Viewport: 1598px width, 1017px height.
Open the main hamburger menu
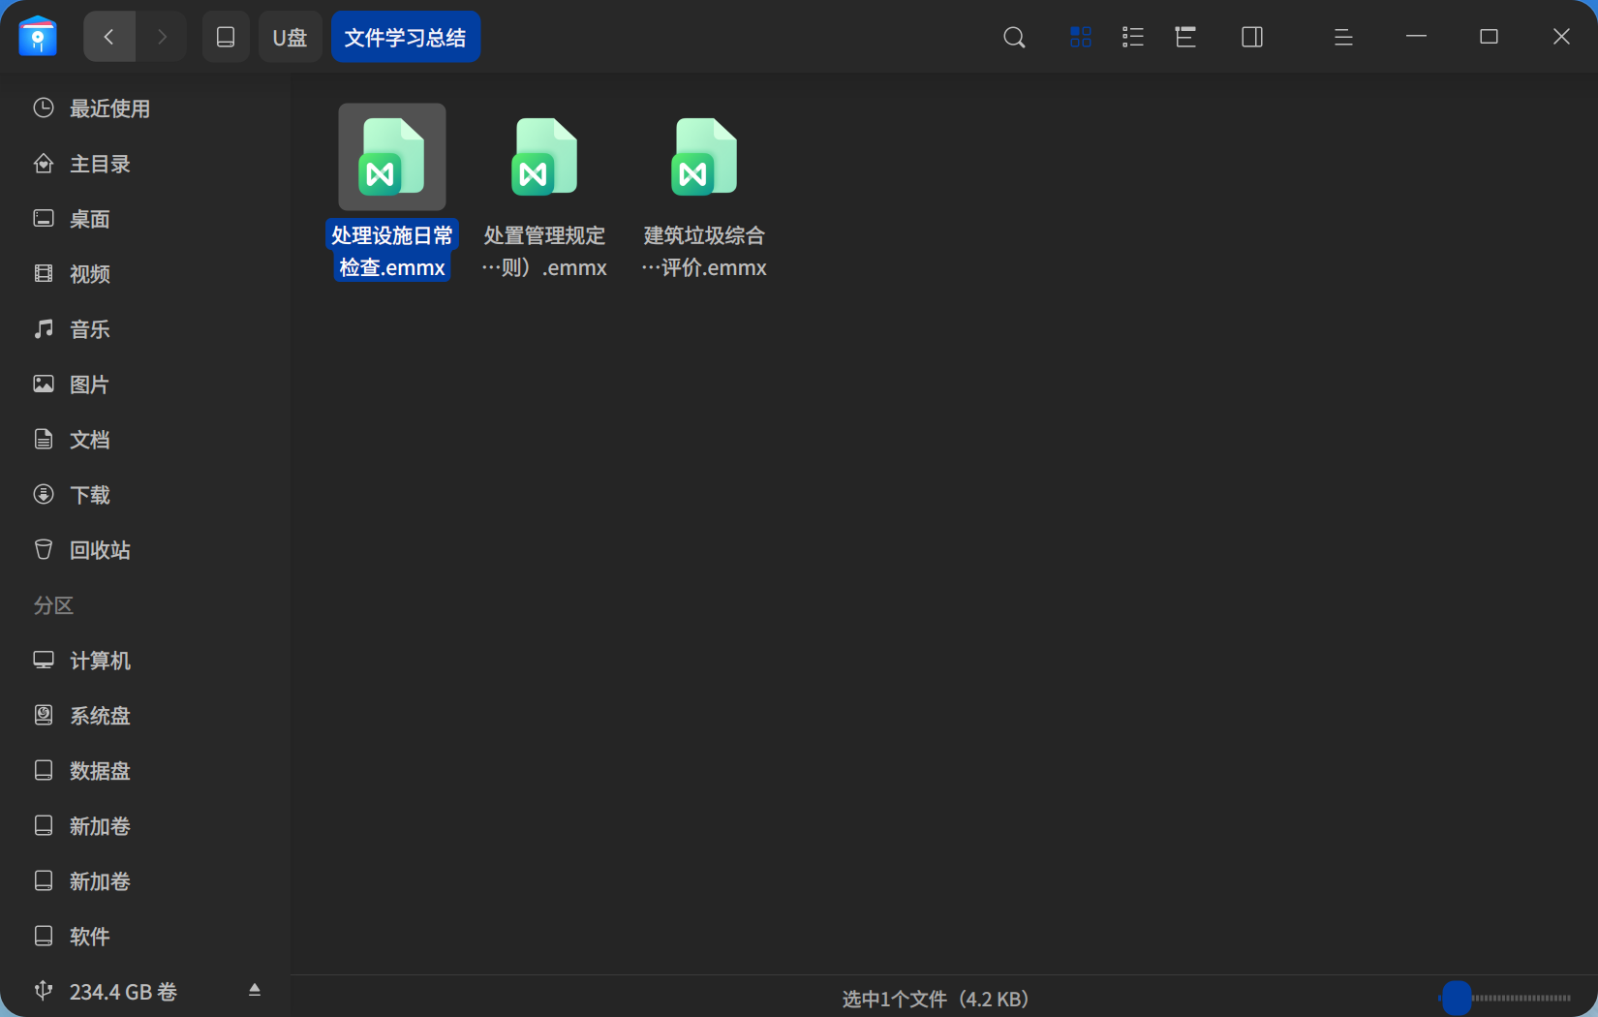pos(1343,37)
